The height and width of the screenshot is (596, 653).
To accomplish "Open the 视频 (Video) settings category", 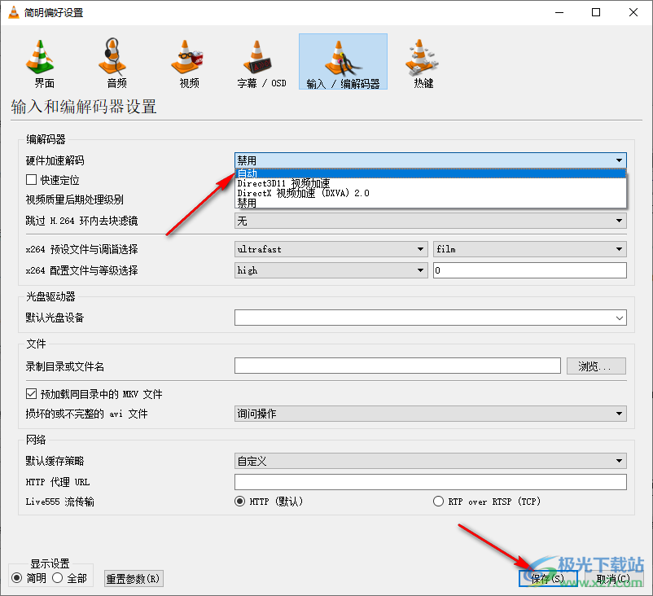I will (x=189, y=63).
